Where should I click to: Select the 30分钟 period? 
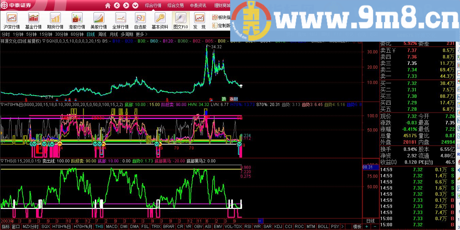click(62, 34)
